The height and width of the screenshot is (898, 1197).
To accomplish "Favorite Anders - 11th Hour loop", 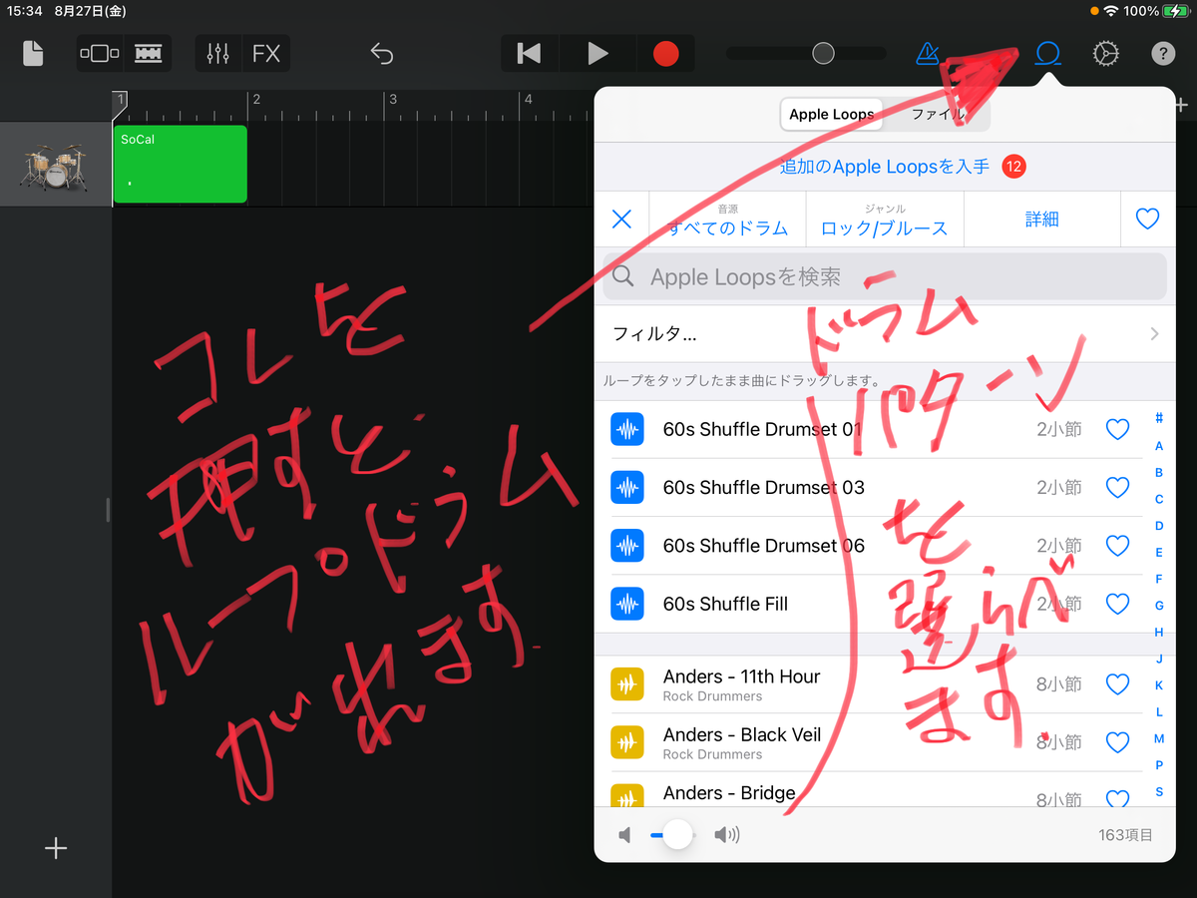I will tap(1117, 684).
